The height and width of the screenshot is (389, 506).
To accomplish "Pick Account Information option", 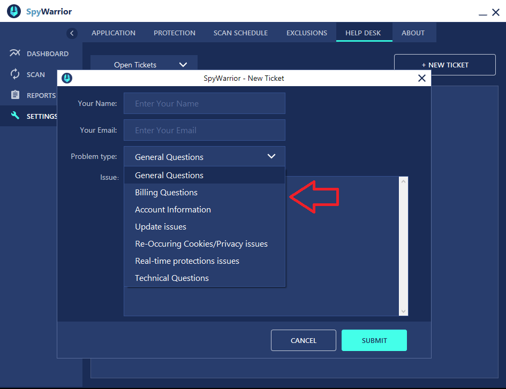I will point(205,209).
